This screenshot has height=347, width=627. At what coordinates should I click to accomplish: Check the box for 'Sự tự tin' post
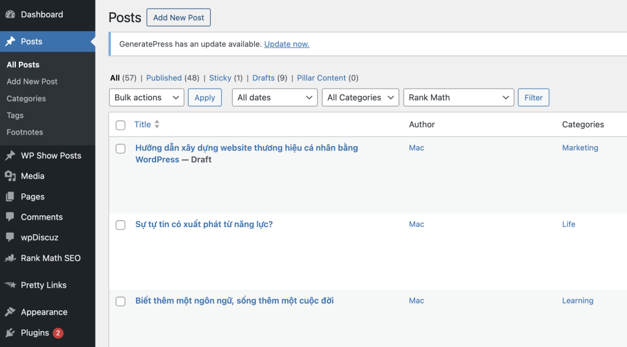[x=121, y=225]
